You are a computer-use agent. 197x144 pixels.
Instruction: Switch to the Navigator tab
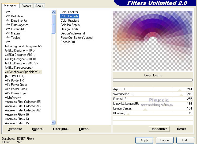click(x=10, y=5)
